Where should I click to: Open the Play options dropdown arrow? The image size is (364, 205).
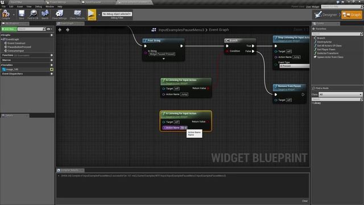click(x=99, y=15)
